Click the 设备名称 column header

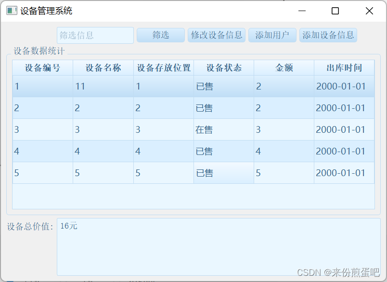coord(103,67)
